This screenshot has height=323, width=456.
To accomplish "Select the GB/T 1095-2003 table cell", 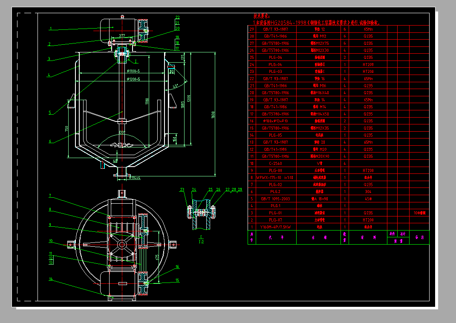I will coord(275,199).
